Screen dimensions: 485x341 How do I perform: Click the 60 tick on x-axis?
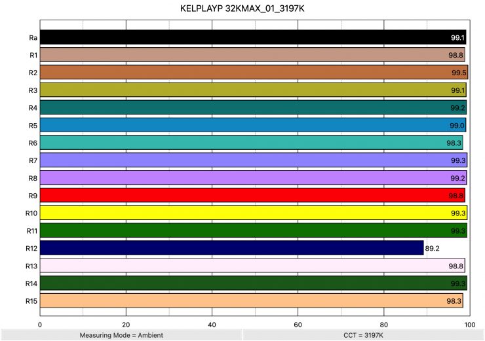point(298,324)
